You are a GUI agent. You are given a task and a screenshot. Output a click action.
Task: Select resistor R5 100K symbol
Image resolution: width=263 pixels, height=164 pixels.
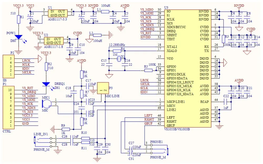148,70
